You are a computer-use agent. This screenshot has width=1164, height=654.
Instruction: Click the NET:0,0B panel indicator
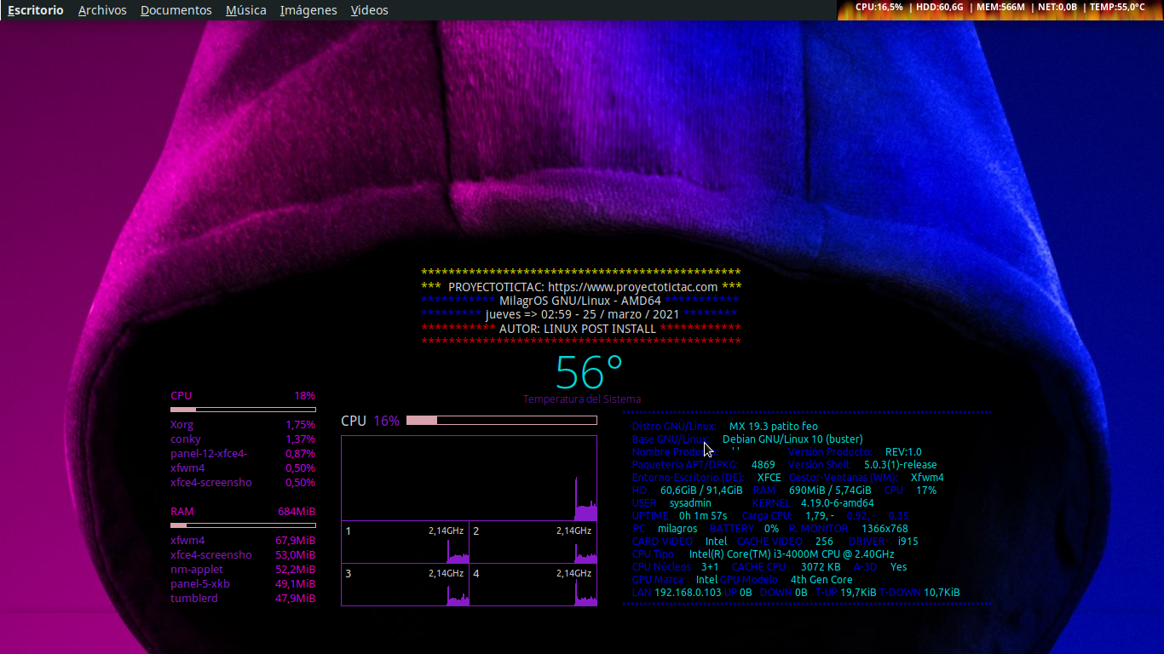tap(1057, 7)
